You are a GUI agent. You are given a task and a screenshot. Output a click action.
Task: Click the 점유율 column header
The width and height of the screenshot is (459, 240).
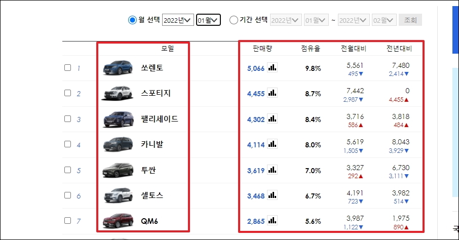[311, 48]
